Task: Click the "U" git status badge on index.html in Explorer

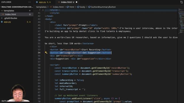Action: click(30, 14)
